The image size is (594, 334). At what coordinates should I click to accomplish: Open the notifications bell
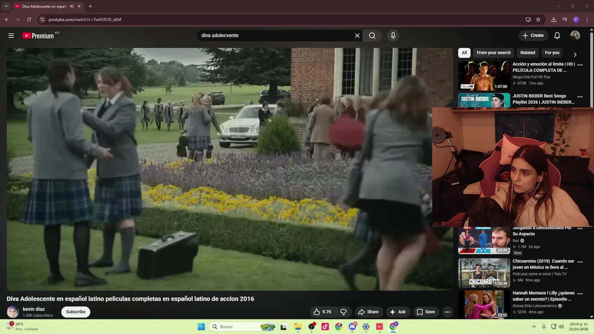[557, 36]
